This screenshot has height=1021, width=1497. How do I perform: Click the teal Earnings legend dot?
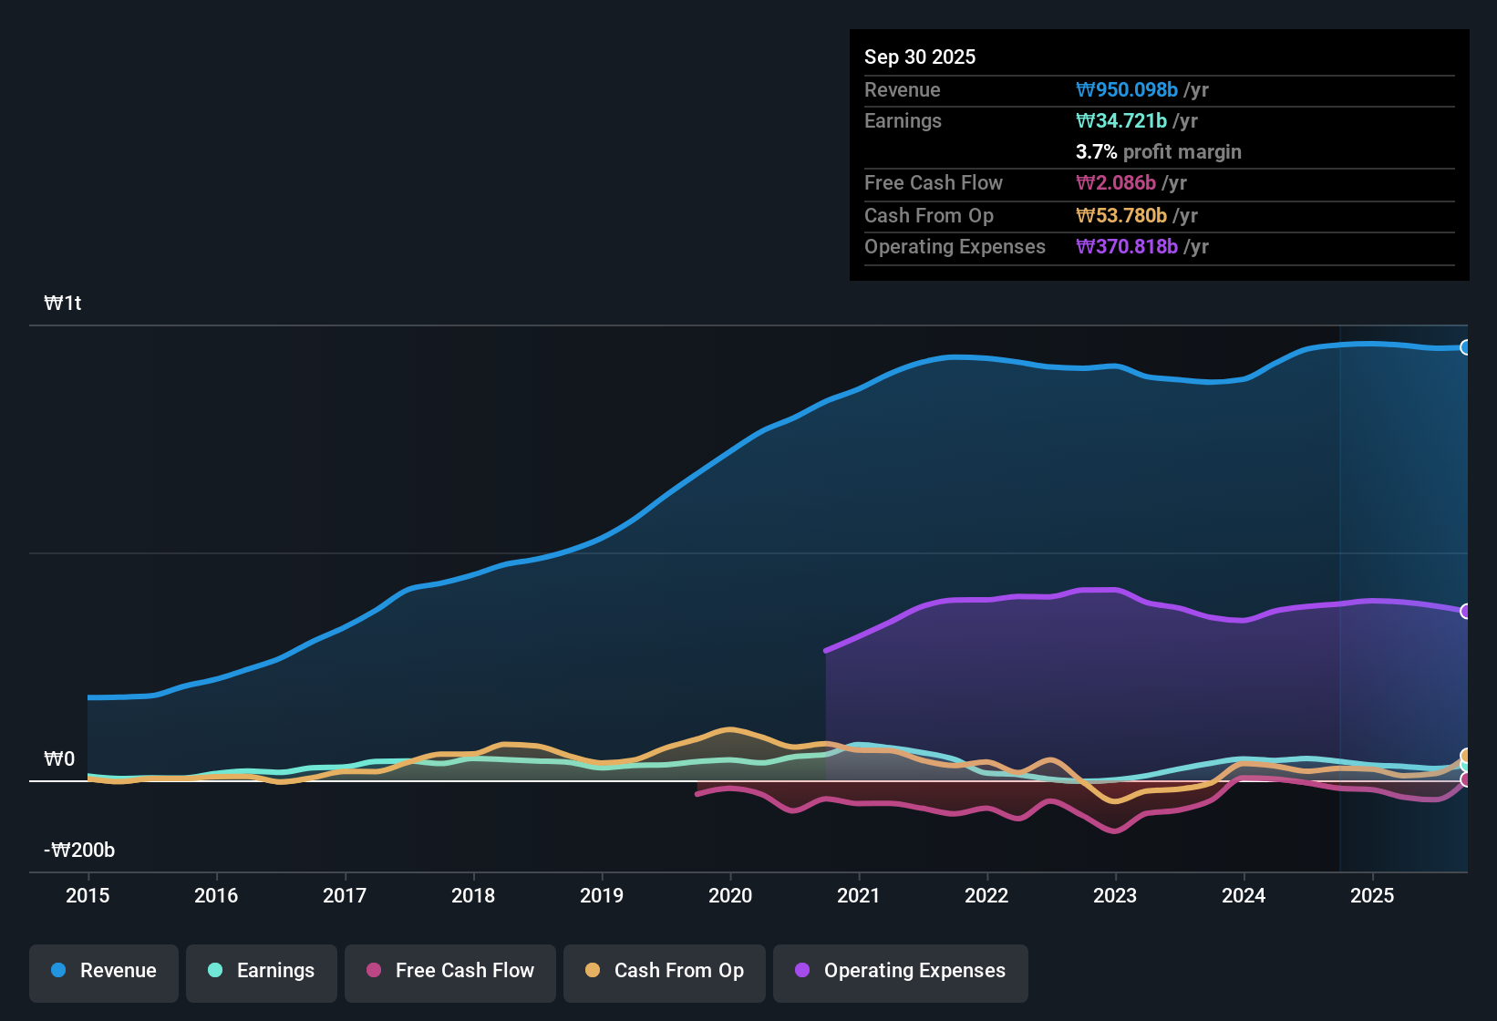tap(215, 971)
